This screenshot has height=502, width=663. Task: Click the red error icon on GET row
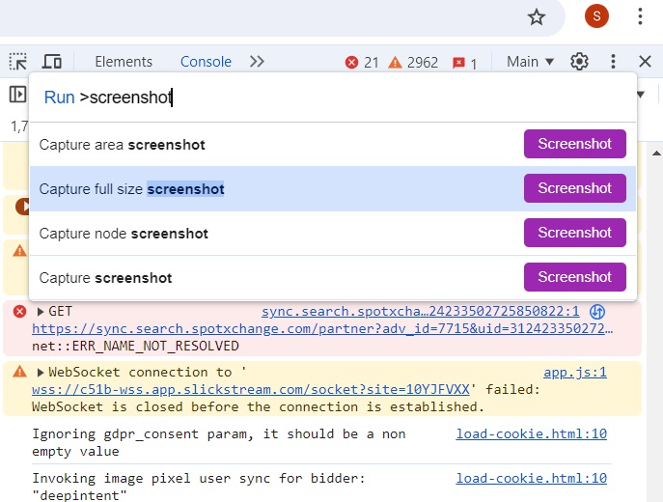(19, 312)
